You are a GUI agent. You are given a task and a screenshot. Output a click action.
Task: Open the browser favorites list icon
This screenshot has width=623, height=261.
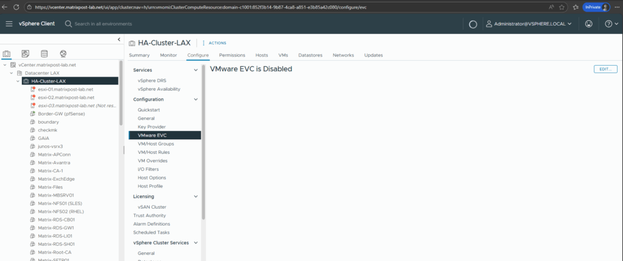pyautogui.click(x=576, y=7)
